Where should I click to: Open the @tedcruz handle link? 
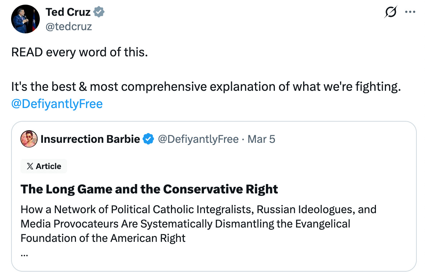tap(69, 26)
